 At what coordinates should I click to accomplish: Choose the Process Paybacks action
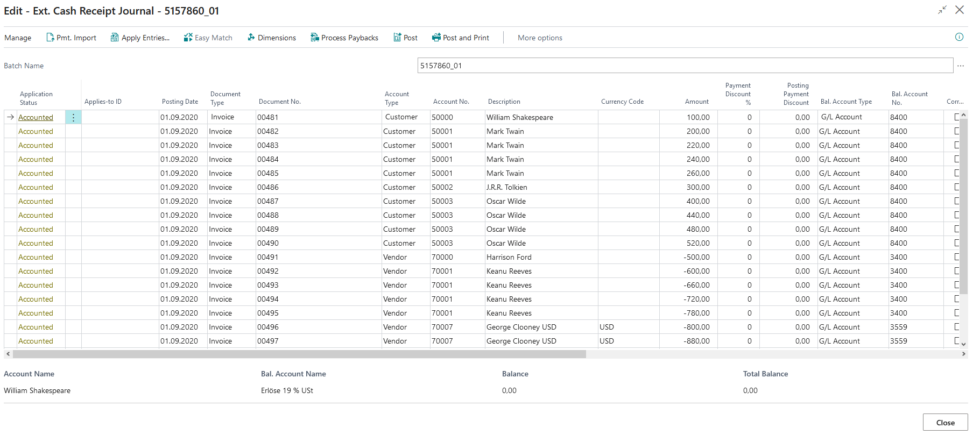tap(344, 38)
